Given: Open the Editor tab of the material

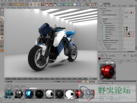Looking at the screenshot, I should pyautogui.click(x=110, y=63).
